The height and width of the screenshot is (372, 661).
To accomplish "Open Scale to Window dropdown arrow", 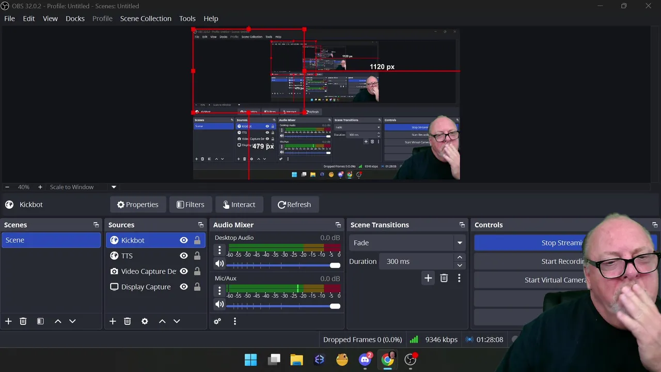I will tap(114, 187).
